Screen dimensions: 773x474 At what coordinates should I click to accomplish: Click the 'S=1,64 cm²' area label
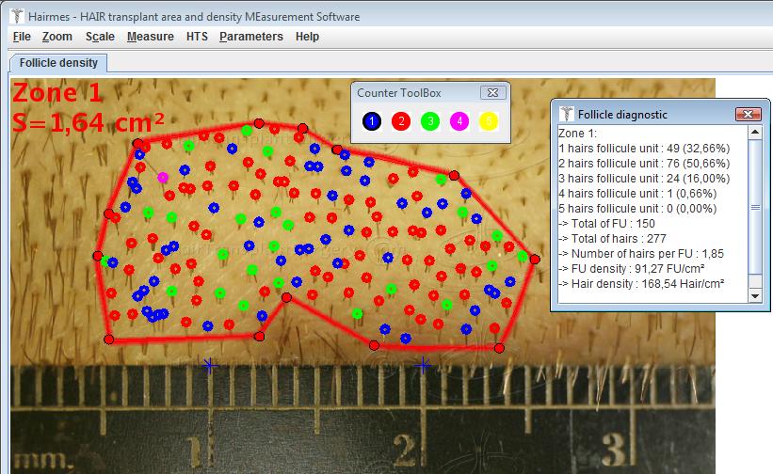pos(89,122)
